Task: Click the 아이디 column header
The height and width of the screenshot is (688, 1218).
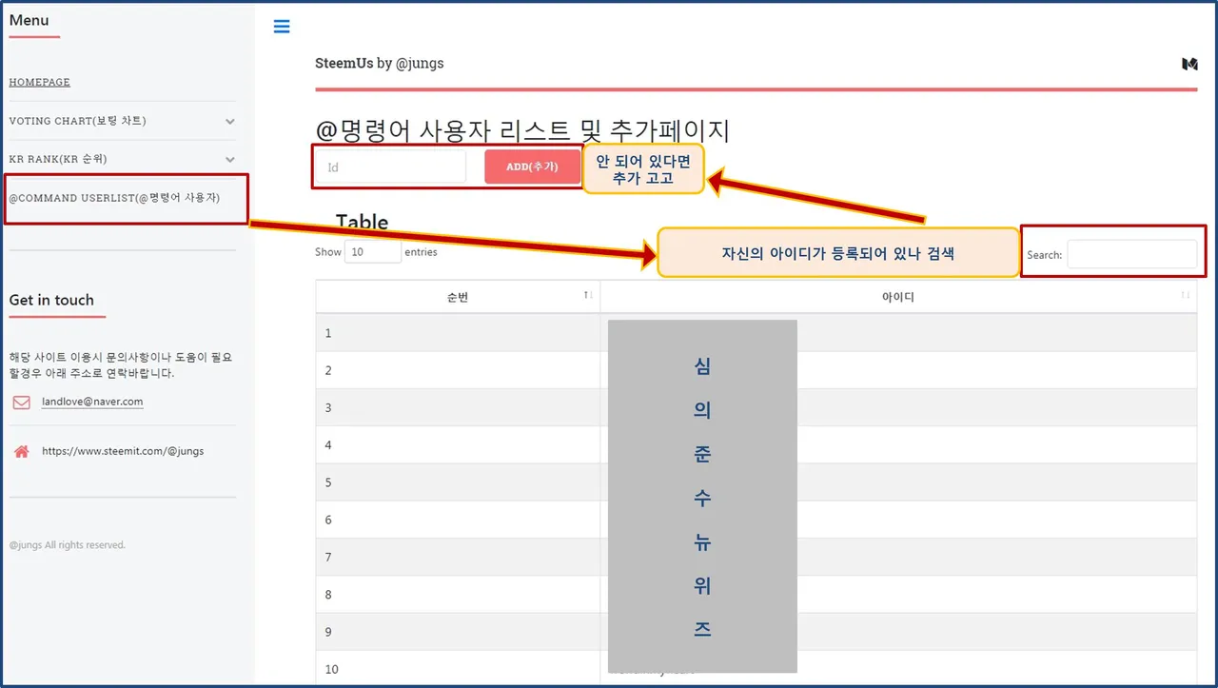Action: 898,297
